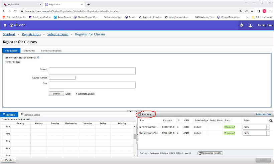This screenshot has height=164, width=274.
Task: Bookmark this page with star icon
Action: [252, 11]
